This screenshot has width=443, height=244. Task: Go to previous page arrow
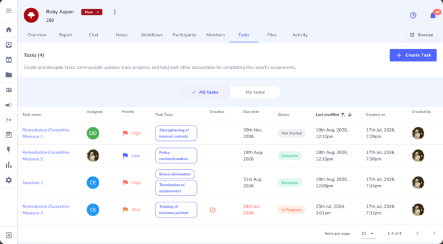[417, 233]
